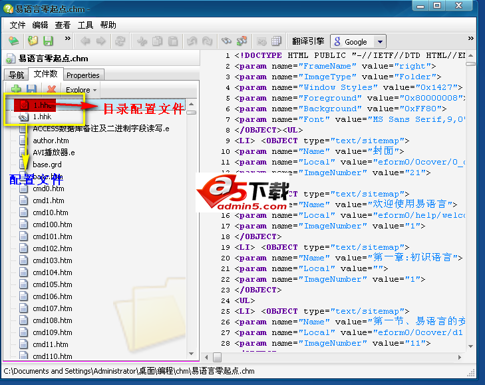
Task: Select the cmd108.htm file
Action: click(x=53, y=320)
